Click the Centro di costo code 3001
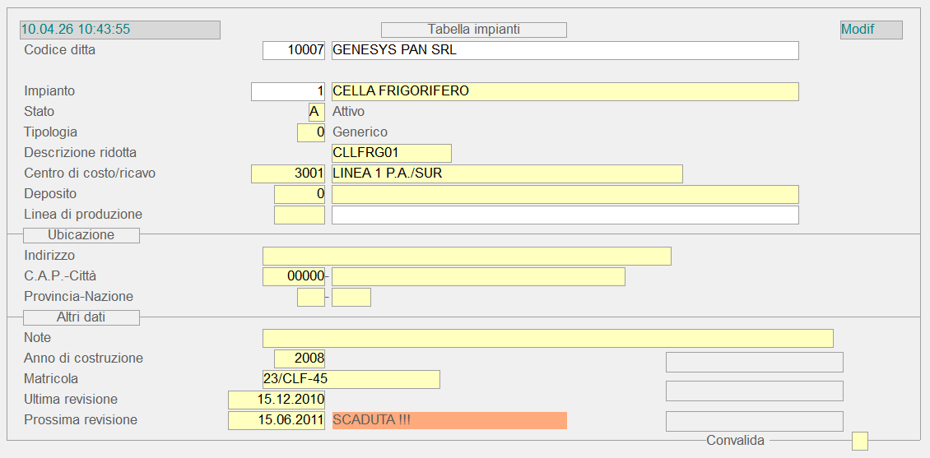930x458 pixels. [x=288, y=173]
